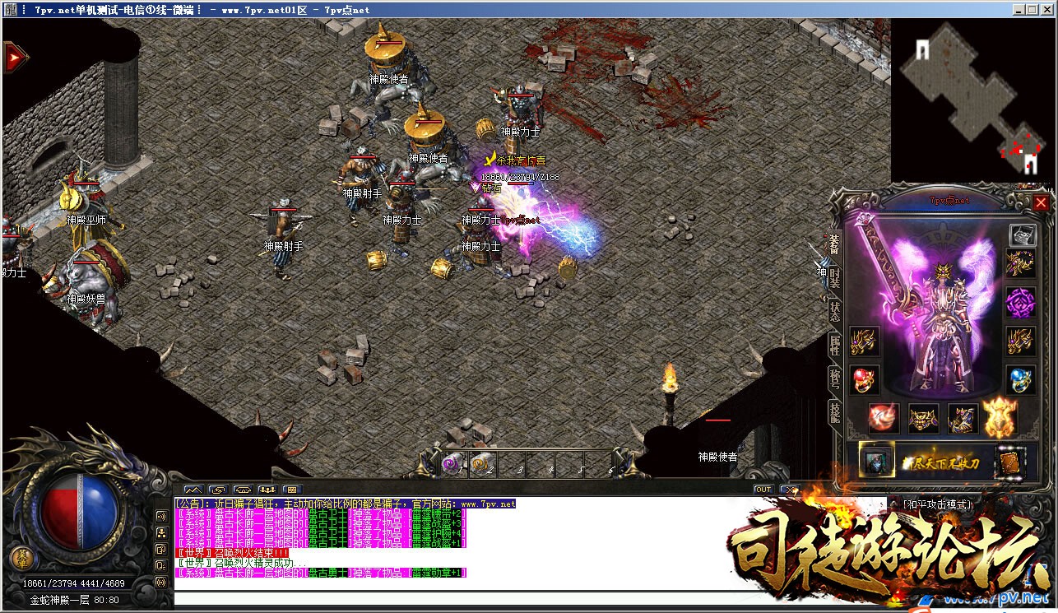Open the brown book icon slot
1058x613 pixels.
pos(1011,462)
